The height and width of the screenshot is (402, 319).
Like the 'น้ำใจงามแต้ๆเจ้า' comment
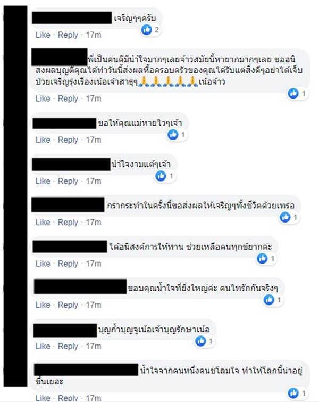tap(43, 181)
